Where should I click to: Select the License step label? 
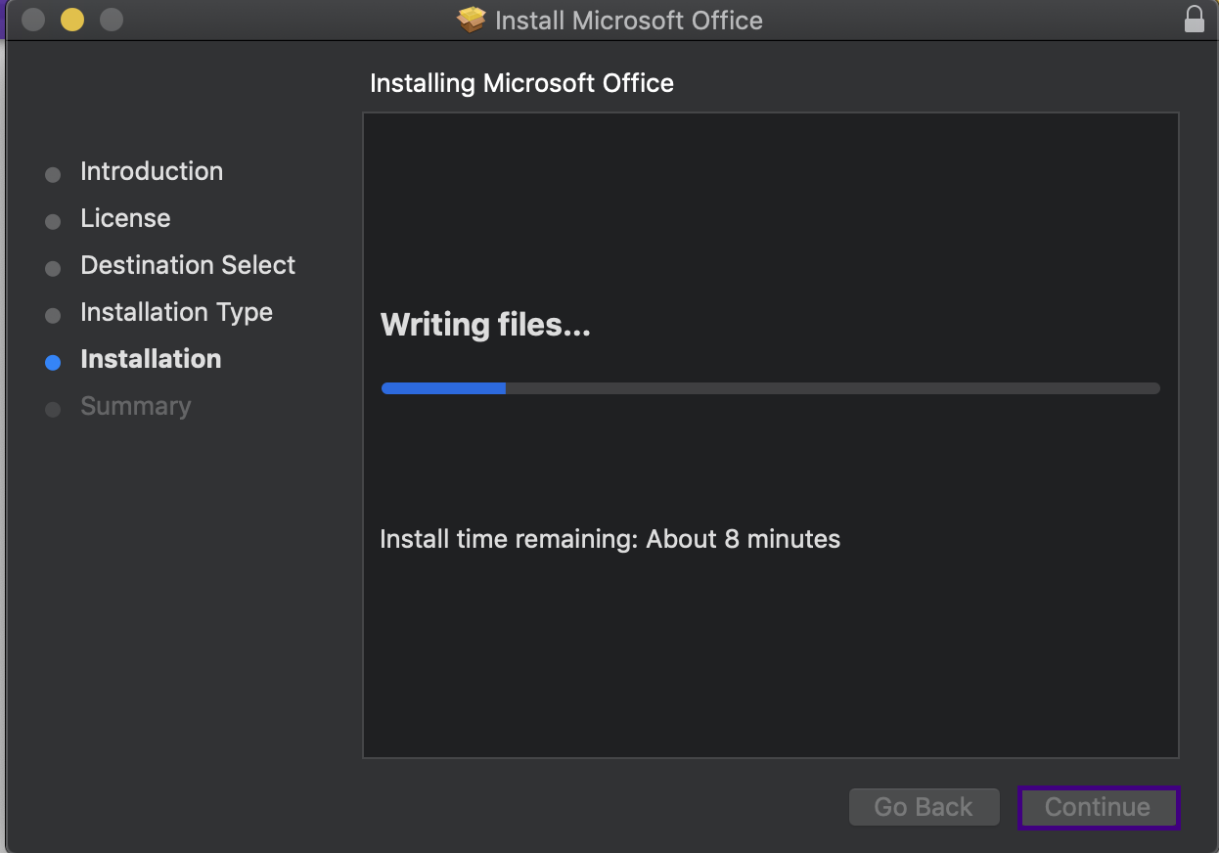point(125,218)
